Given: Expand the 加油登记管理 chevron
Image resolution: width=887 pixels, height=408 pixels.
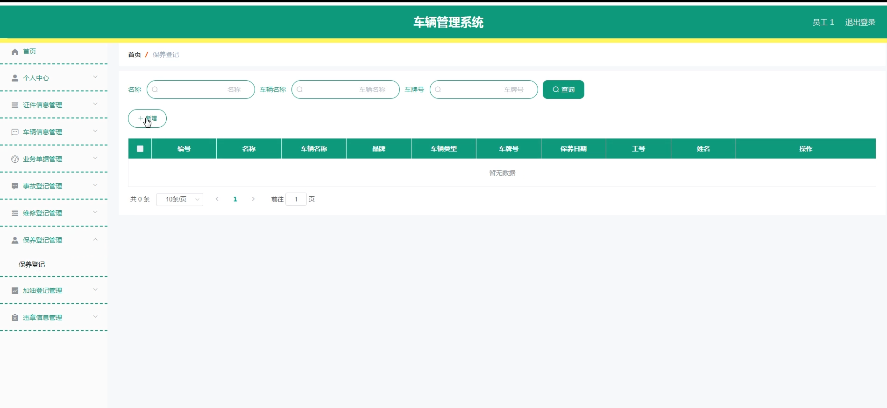Looking at the screenshot, I should click(95, 290).
